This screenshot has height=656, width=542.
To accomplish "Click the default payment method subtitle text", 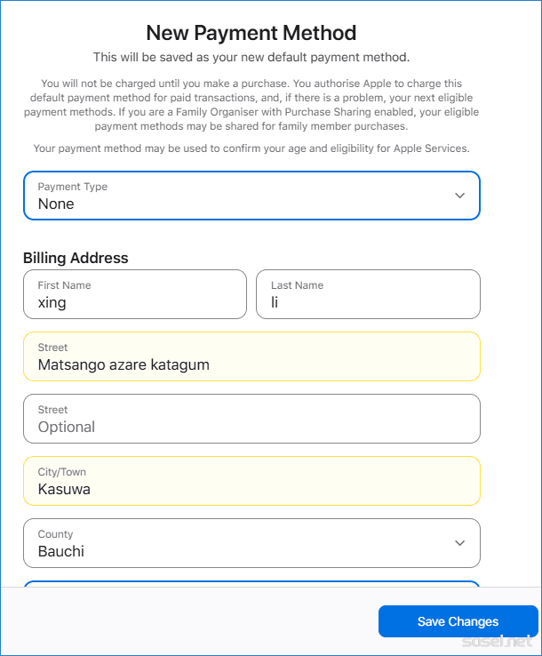I will 251,58.
